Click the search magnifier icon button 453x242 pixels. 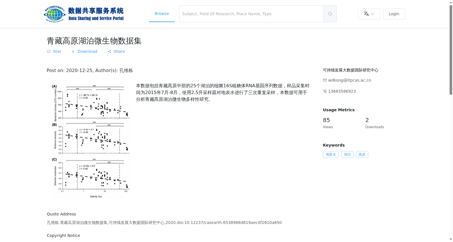click(330, 14)
